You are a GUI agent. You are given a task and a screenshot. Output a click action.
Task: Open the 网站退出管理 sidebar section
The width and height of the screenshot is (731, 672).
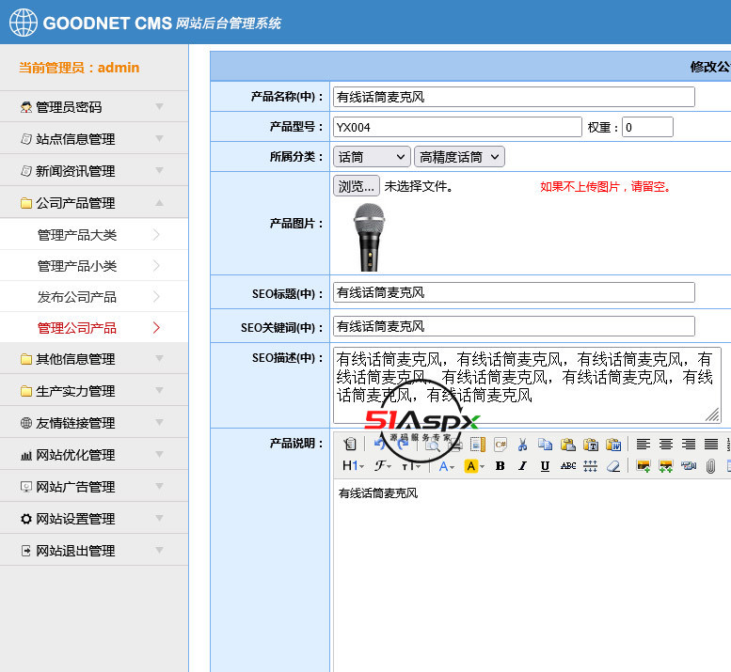[94, 551]
